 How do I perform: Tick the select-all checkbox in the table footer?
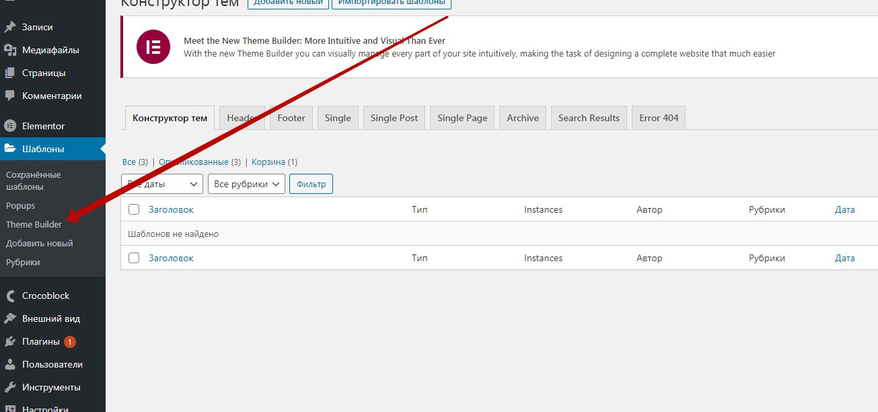pyautogui.click(x=134, y=258)
